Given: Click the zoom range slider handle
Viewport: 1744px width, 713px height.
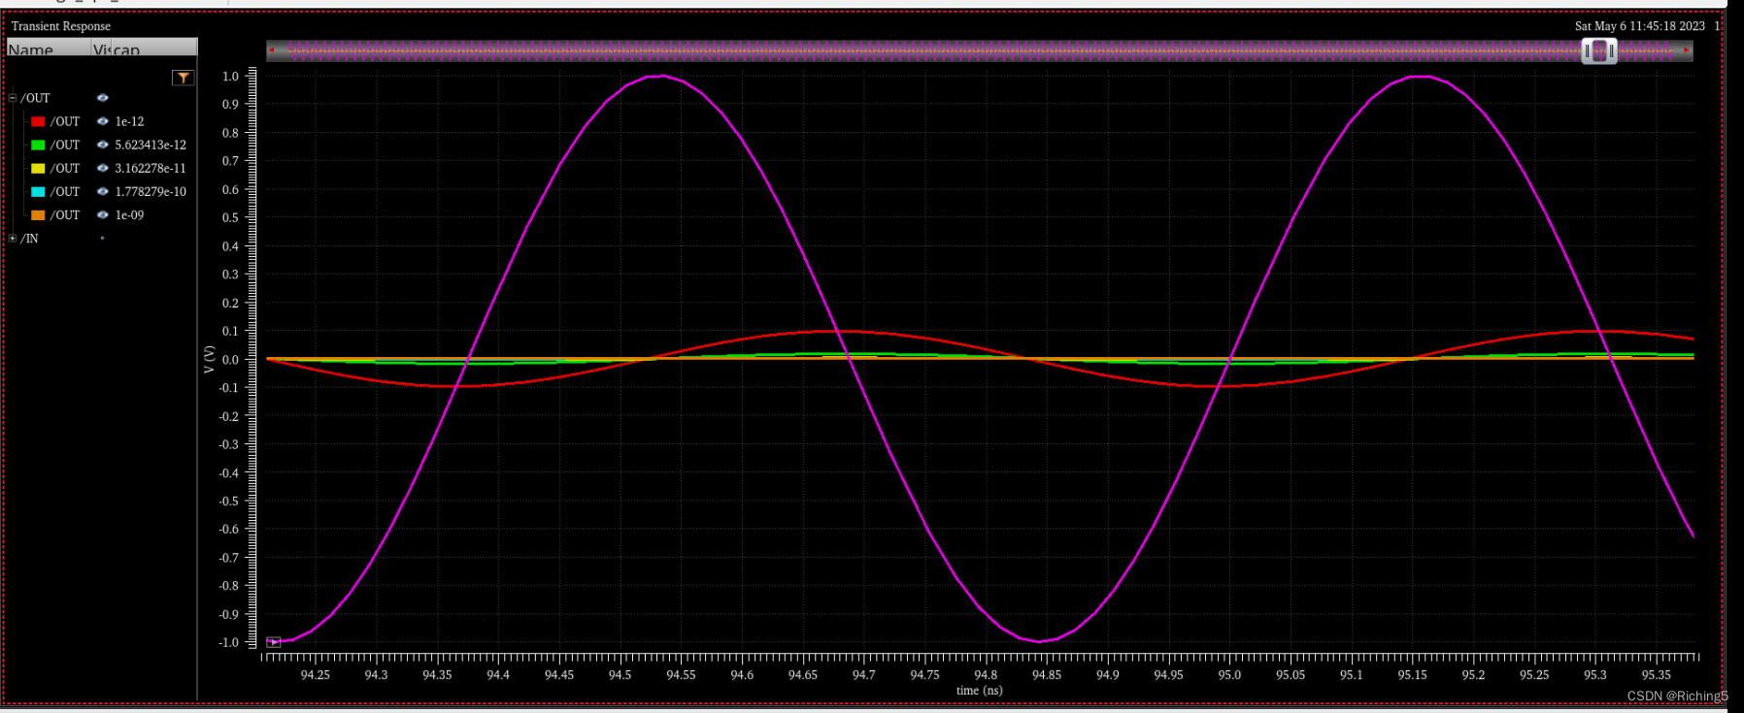Looking at the screenshot, I should tap(1598, 51).
